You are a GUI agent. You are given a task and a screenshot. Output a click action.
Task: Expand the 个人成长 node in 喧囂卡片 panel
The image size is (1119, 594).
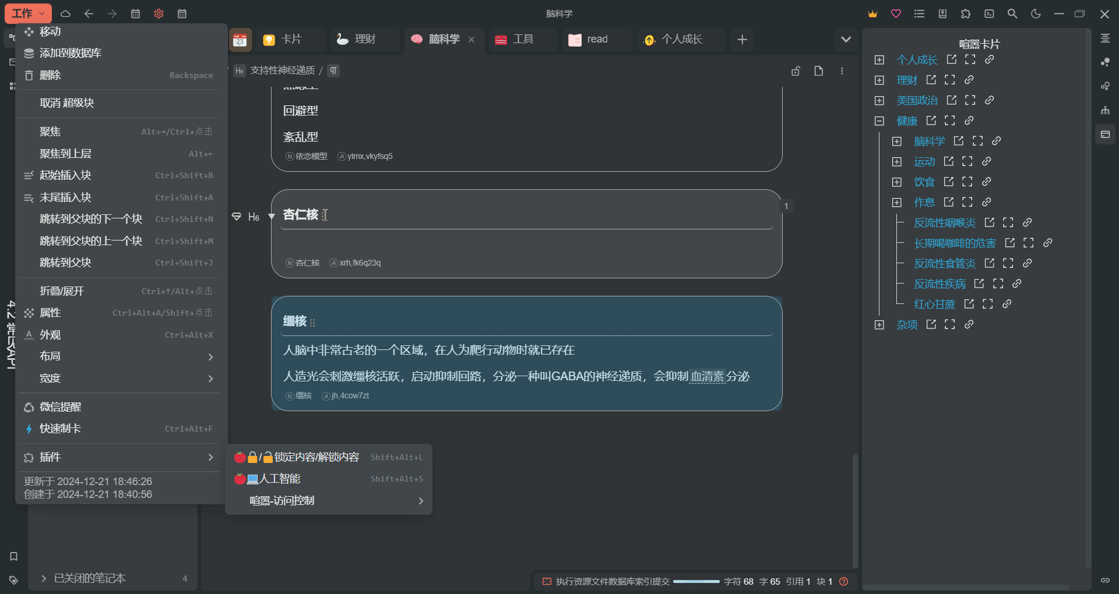(x=879, y=59)
